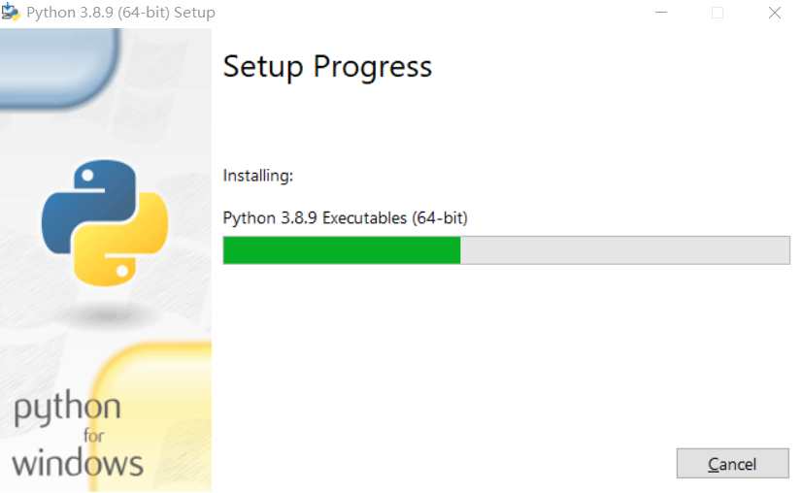Select the "Python 3.8.9 Executables (64-bit)" status text

point(345,218)
